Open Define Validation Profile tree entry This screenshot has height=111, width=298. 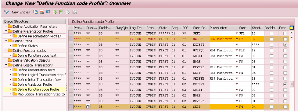[35, 85]
